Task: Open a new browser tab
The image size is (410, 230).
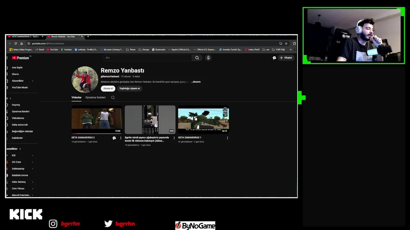Action: (88, 36)
